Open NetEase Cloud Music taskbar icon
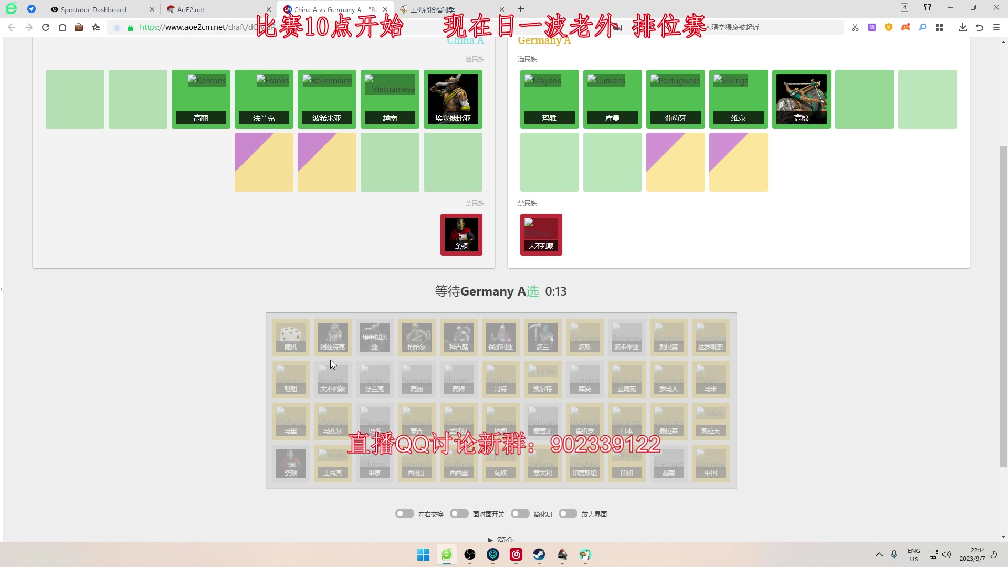Image resolution: width=1008 pixels, height=567 pixels. click(516, 554)
